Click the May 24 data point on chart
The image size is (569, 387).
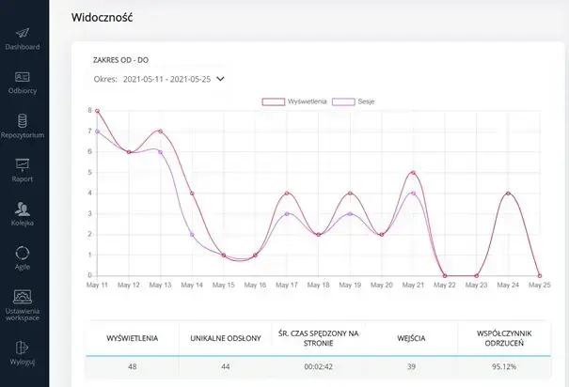[x=508, y=193]
